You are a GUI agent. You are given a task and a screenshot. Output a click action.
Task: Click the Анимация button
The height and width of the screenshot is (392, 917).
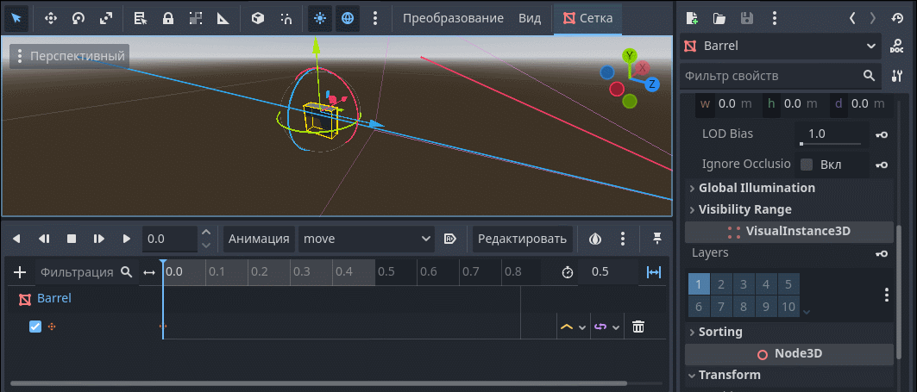coord(258,239)
